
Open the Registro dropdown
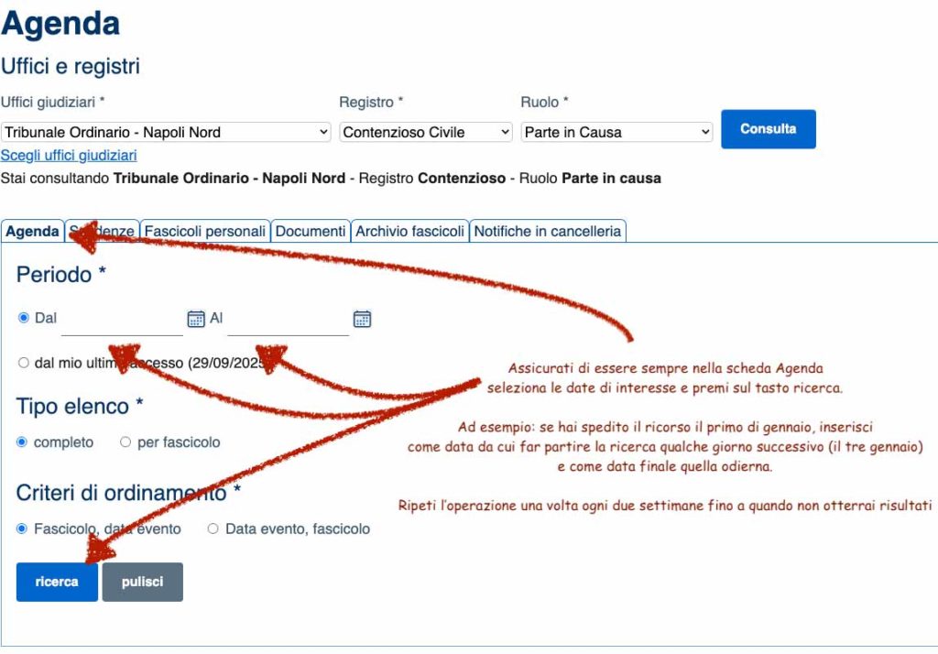(425, 132)
